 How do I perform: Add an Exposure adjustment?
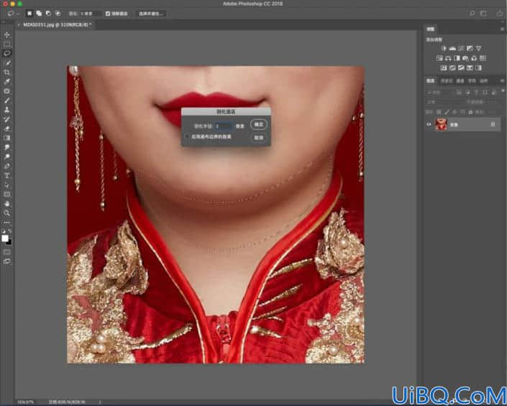point(470,48)
